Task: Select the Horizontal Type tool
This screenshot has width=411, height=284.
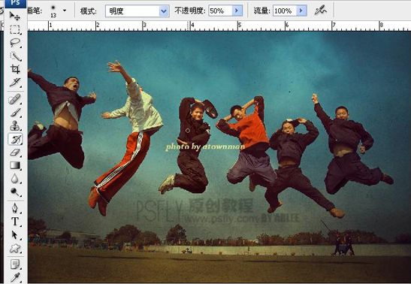Action: 15,222
